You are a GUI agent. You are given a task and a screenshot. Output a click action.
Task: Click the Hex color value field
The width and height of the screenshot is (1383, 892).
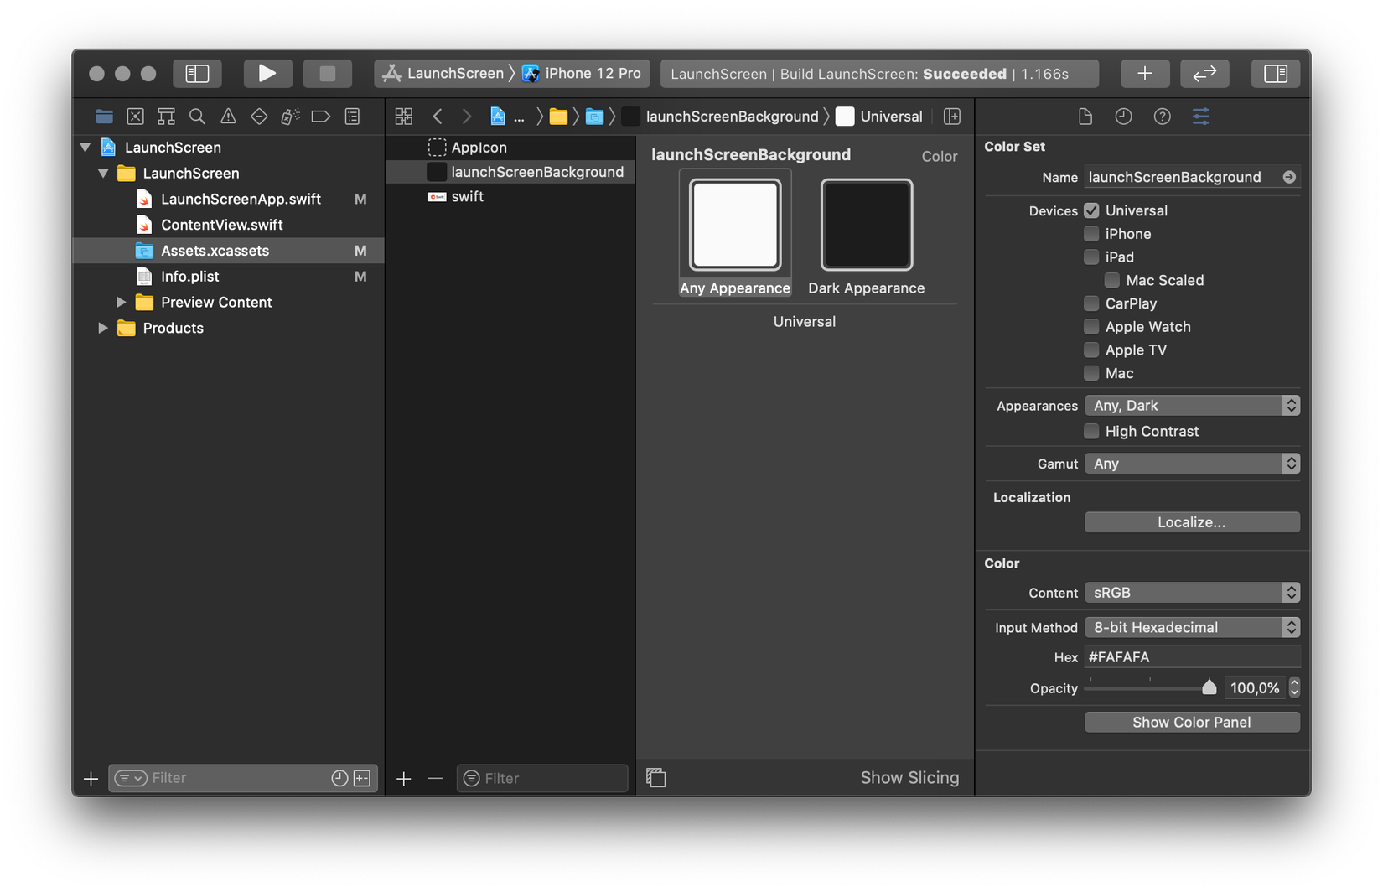(x=1191, y=657)
